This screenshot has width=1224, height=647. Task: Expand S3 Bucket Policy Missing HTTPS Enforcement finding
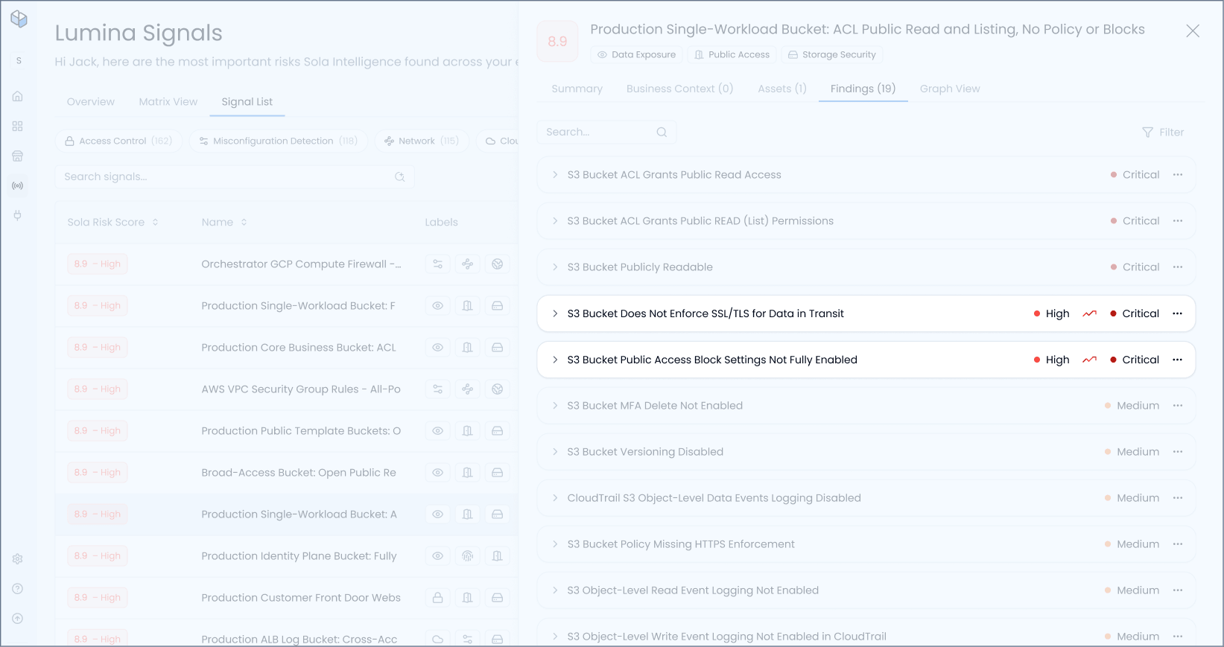pyautogui.click(x=555, y=544)
